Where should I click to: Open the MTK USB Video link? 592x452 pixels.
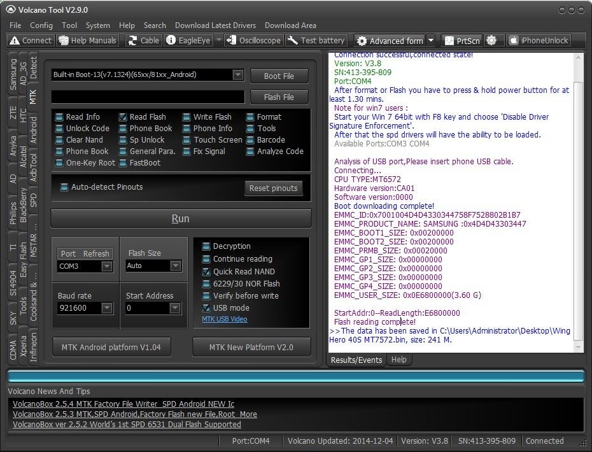point(224,319)
